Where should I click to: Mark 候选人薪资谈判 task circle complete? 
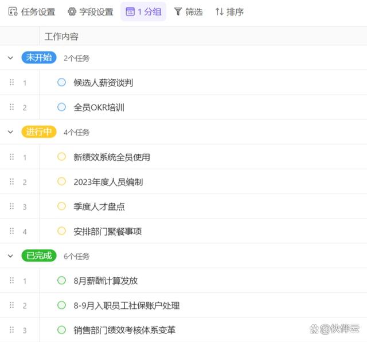(x=61, y=82)
